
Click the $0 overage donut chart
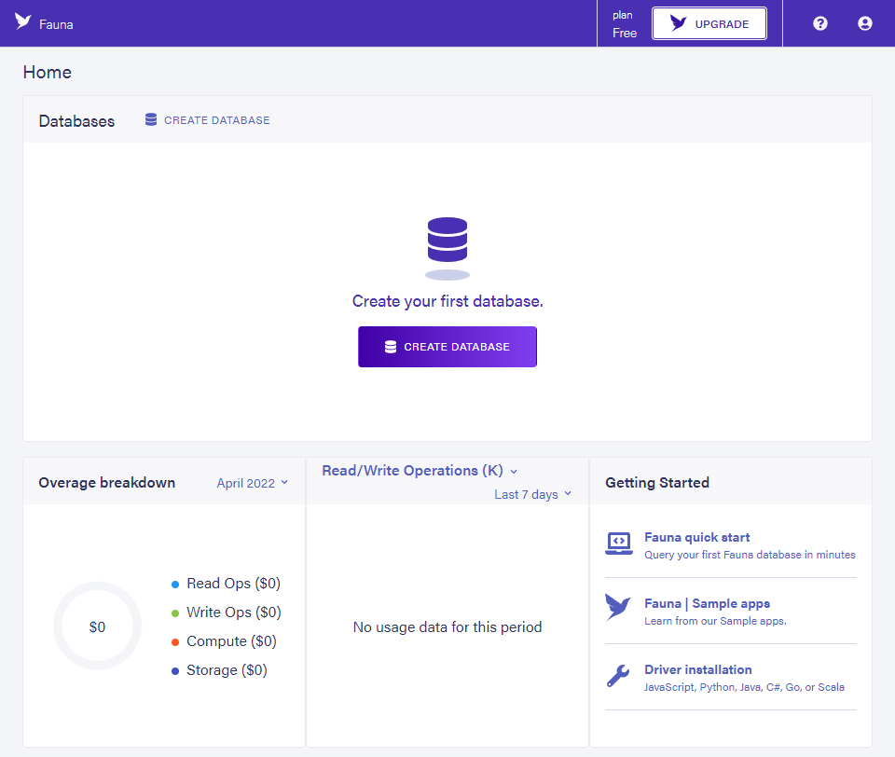(97, 626)
